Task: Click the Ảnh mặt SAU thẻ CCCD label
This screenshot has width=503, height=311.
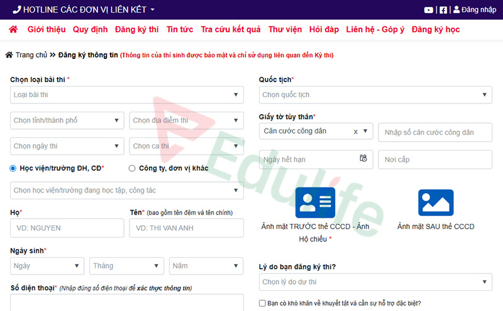Action: (436, 226)
